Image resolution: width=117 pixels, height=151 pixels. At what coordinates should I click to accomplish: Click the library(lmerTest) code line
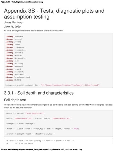click(15, 37)
